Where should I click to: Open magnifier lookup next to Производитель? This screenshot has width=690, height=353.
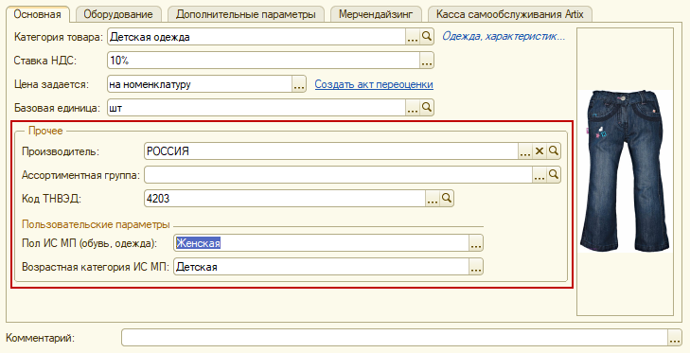click(x=554, y=151)
